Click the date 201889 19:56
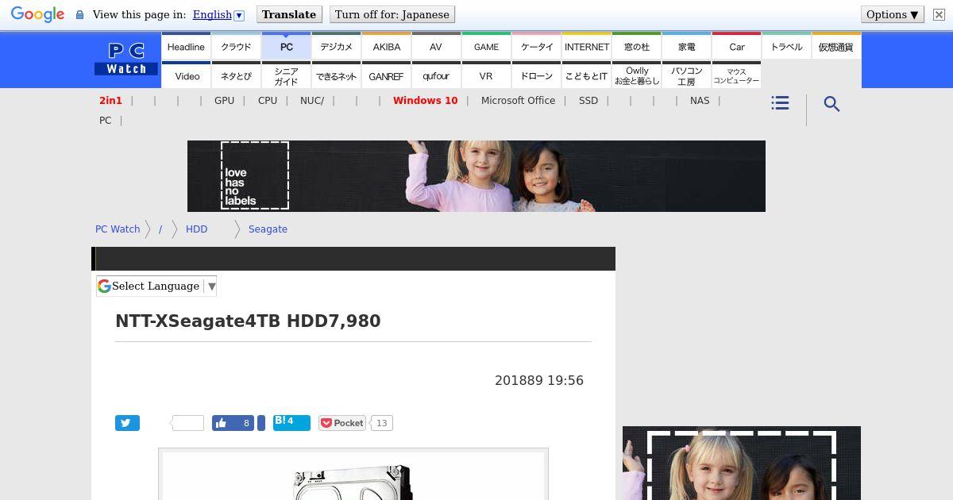 [x=539, y=380]
